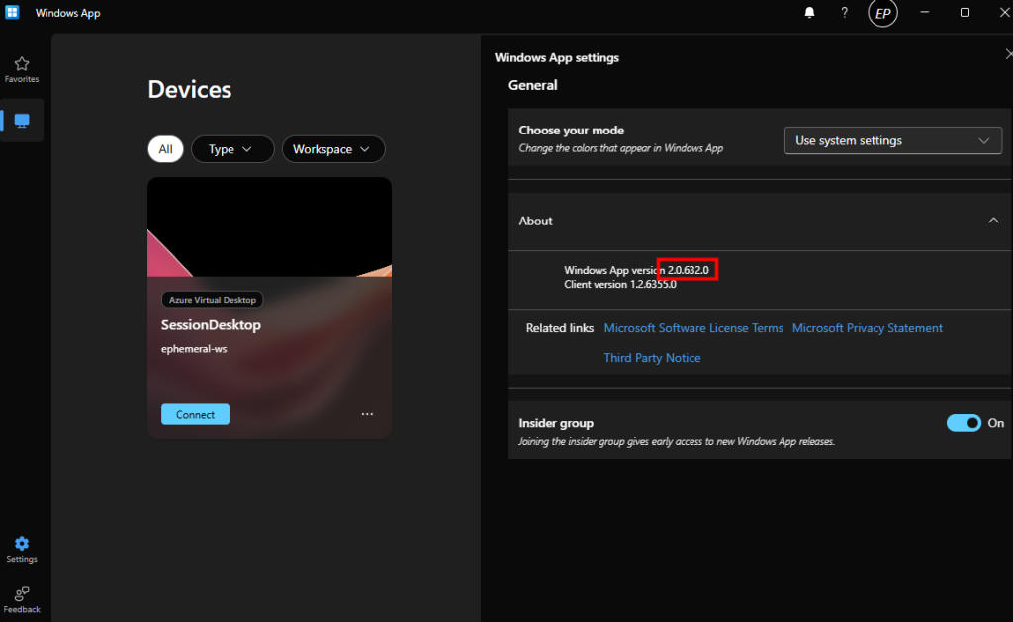Image resolution: width=1013 pixels, height=622 pixels.
Task: Turn off the Insider group toggle
Action: pyautogui.click(x=964, y=423)
